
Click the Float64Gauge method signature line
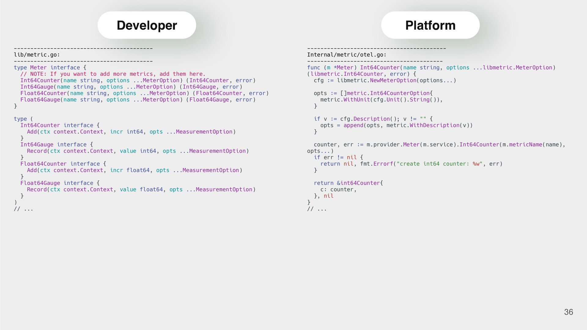pos(138,100)
